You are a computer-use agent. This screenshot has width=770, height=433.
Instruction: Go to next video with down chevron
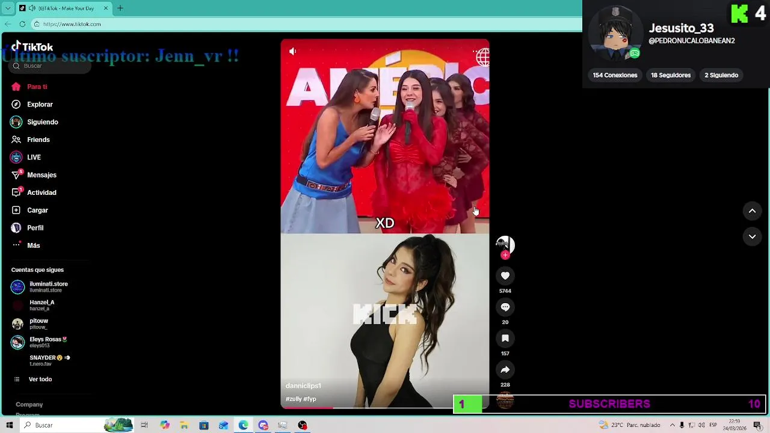(752, 237)
